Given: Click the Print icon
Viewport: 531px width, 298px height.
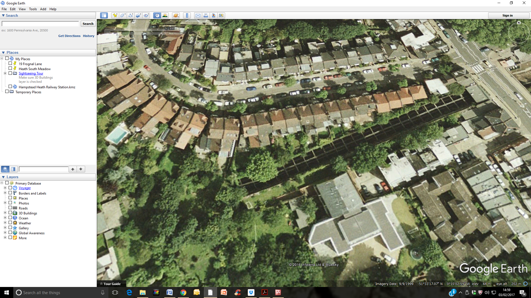Looking at the screenshot, I should (x=206, y=15).
